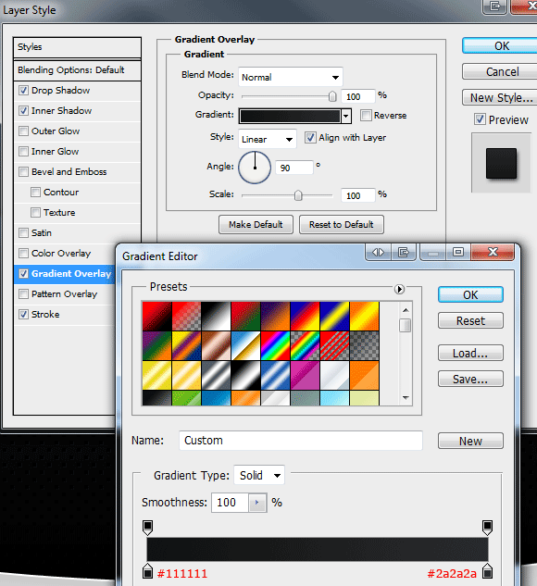
Task: Click the Opacity slider handle
Action: (332, 96)
